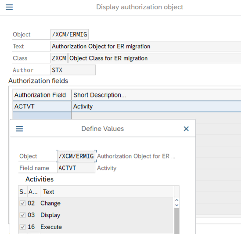Click the 'Authorization Field' column header

(42, 95)
